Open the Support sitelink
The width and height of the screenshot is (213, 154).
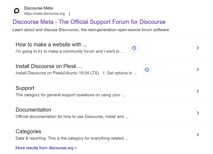(25, 88)
